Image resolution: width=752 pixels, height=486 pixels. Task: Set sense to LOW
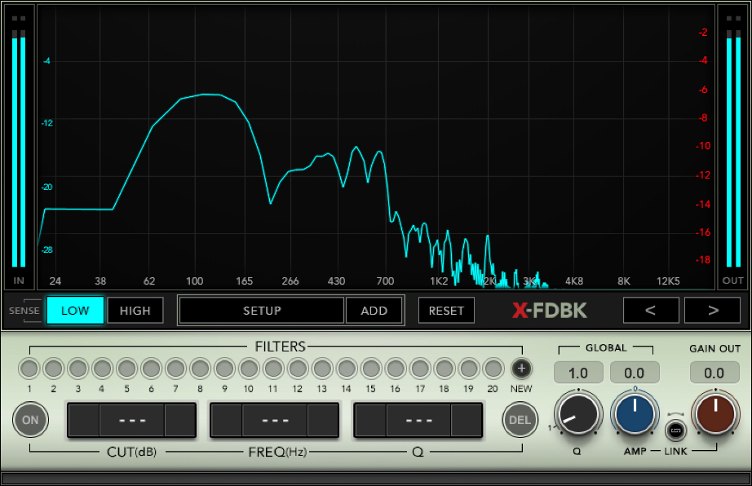click(x=75, y=311)
